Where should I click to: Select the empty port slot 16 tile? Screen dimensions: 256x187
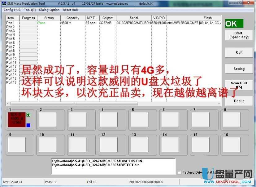pos(232,145)
